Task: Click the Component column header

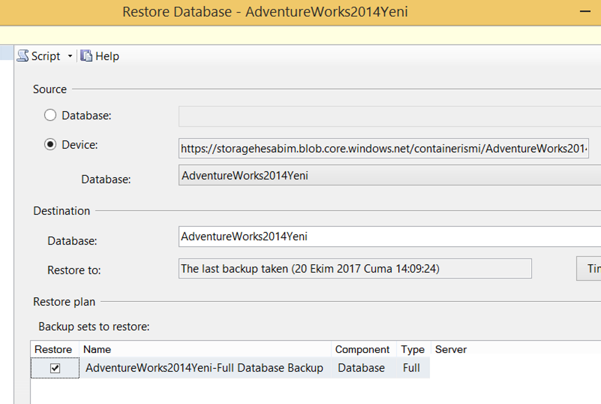Action: coord(364,349)
